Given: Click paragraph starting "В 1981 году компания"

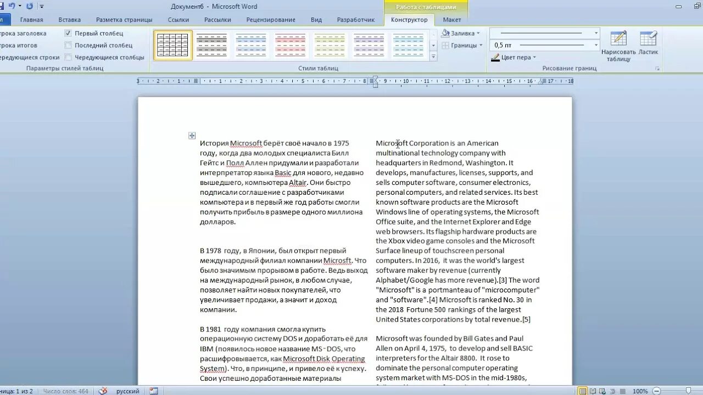Looking at the screenshot, I should point(283,353).
